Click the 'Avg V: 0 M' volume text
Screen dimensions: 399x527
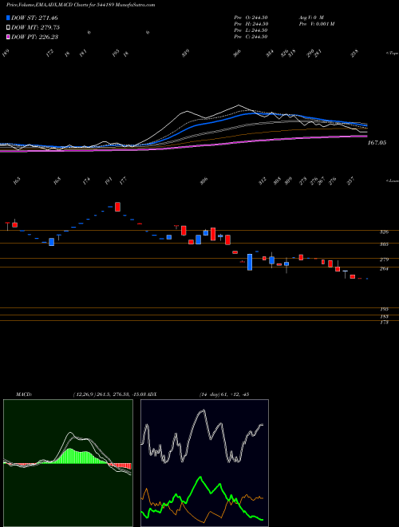pos(310,18)
